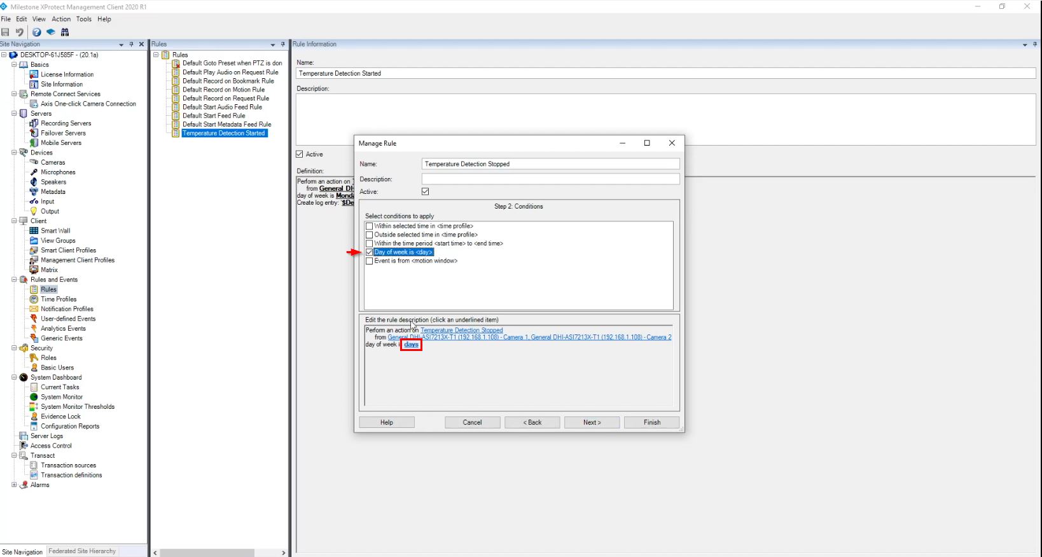Click the Name field in Manage Rule dialog
1042x557 pixels.
click(x=551, y=164)
